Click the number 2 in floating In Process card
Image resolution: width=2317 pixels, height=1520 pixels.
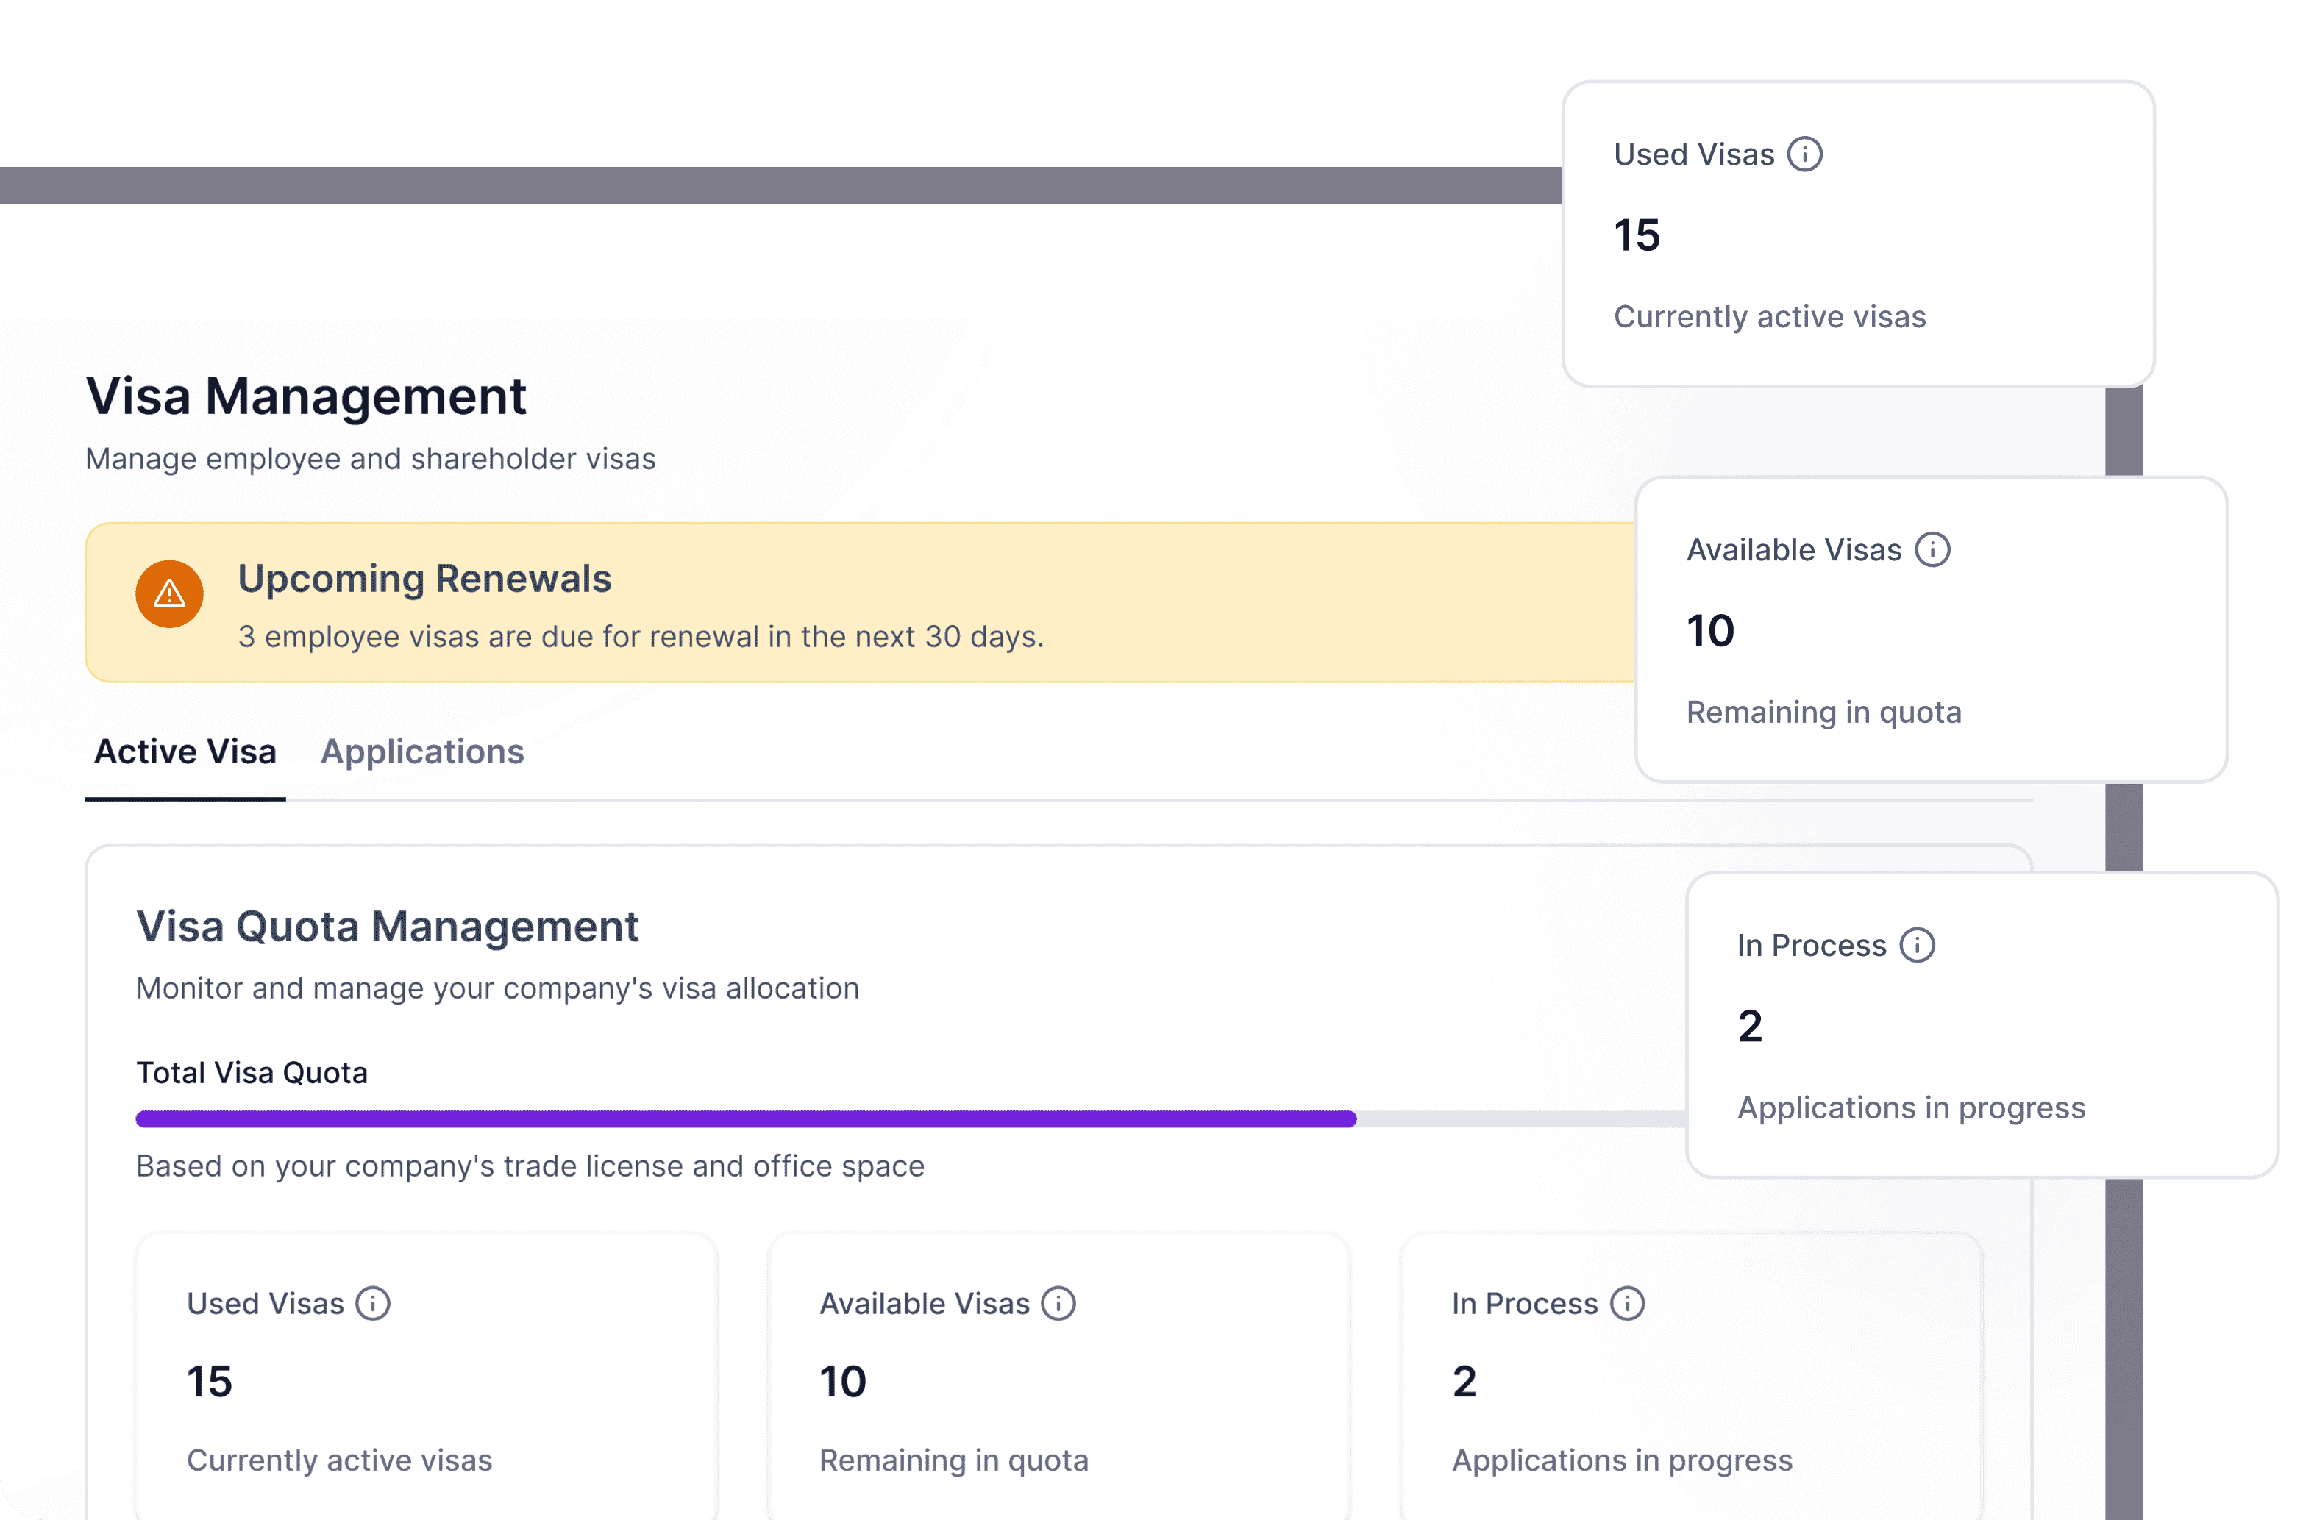tap(1749, 1026)
